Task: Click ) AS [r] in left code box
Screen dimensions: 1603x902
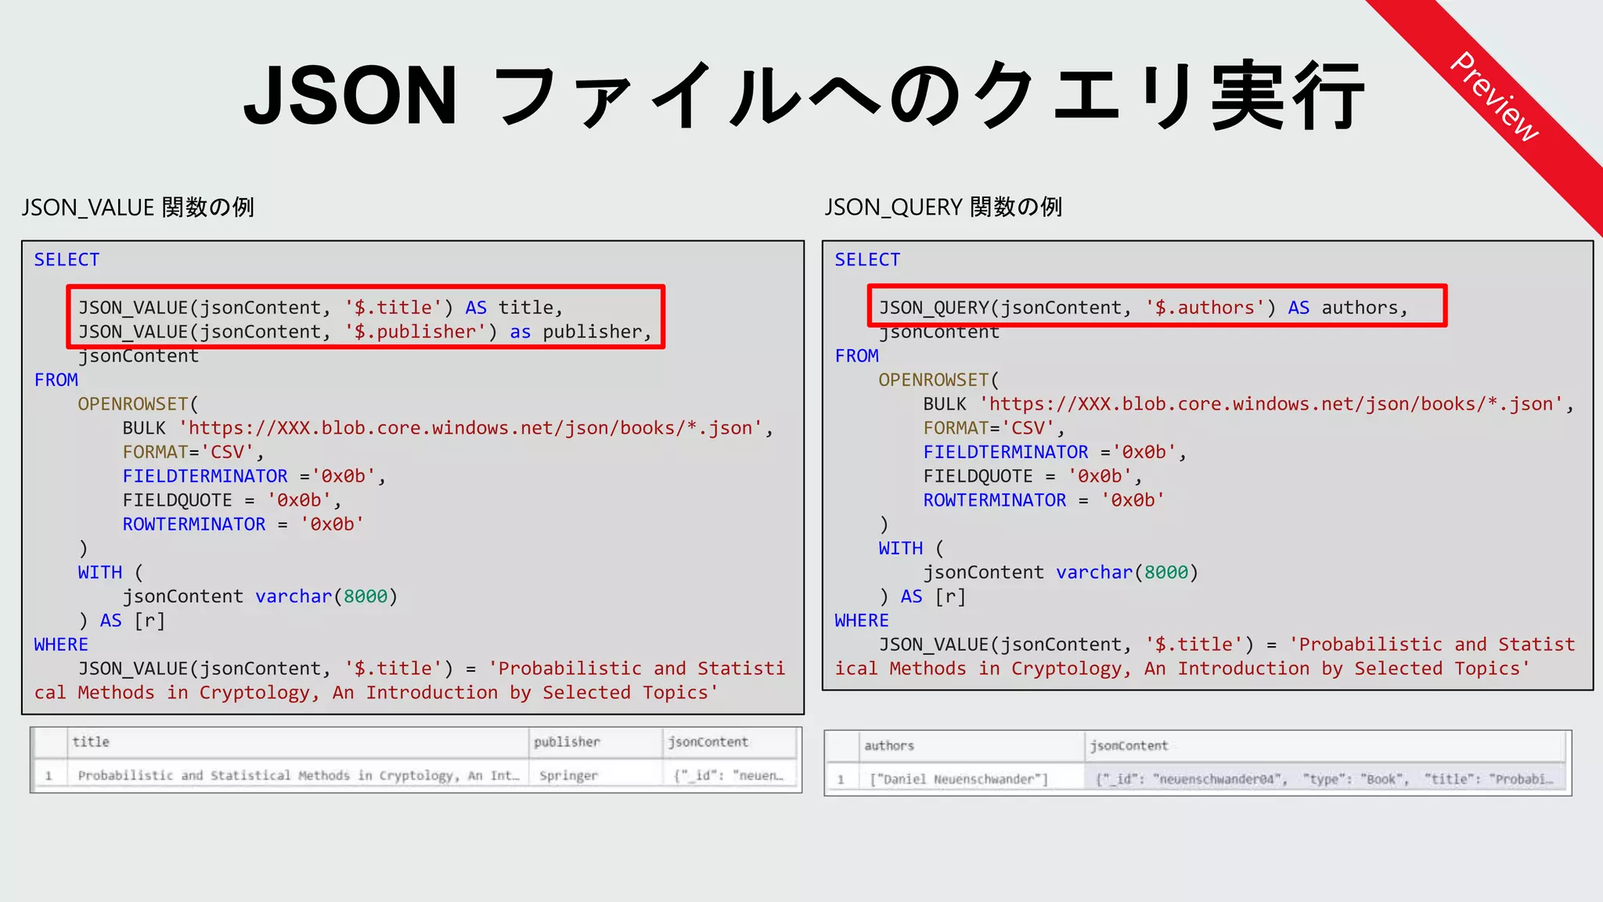Action: coord(122,621)
